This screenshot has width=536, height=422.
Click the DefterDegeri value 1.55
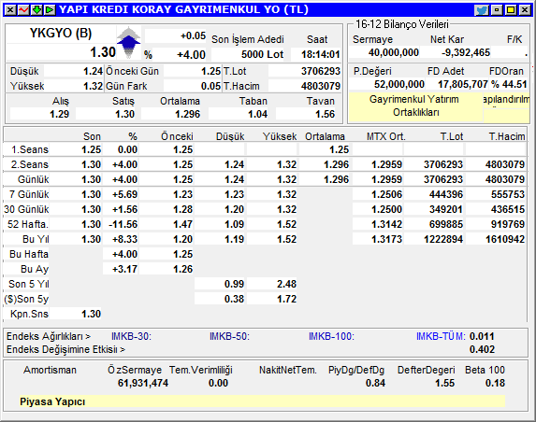tap(444, 384)
